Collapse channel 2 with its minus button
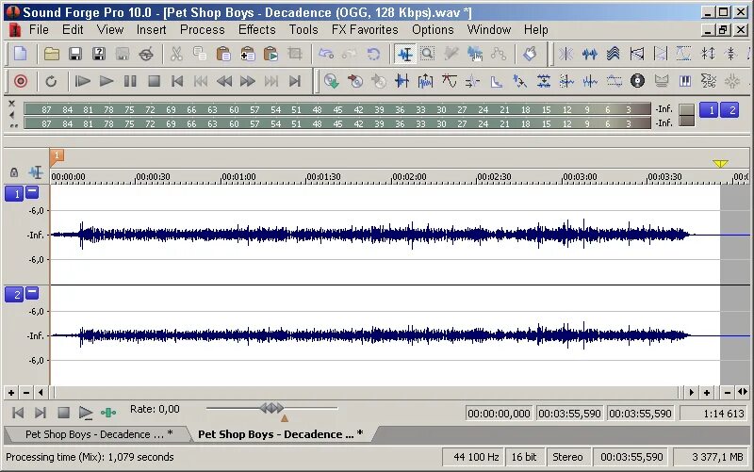Screen dimensions: 754x472 [x=32, y=292]
